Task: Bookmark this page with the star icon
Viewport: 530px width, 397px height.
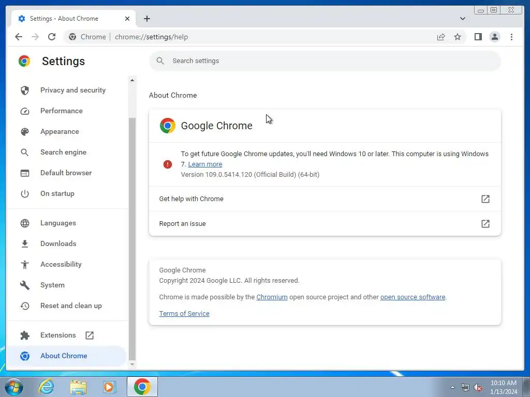Action: click(x=458, y=37)
